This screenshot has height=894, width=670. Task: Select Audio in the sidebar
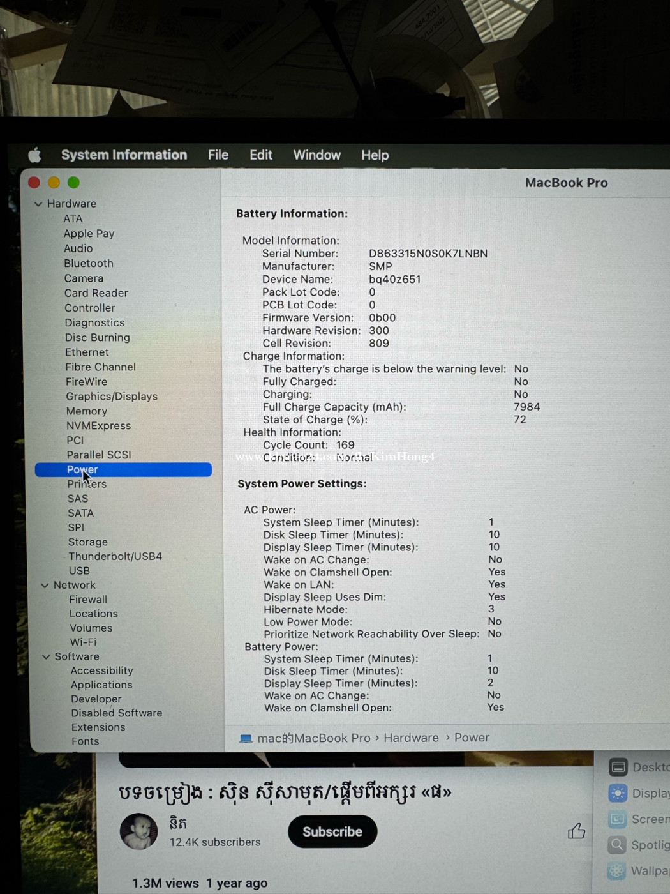[78, 248]
